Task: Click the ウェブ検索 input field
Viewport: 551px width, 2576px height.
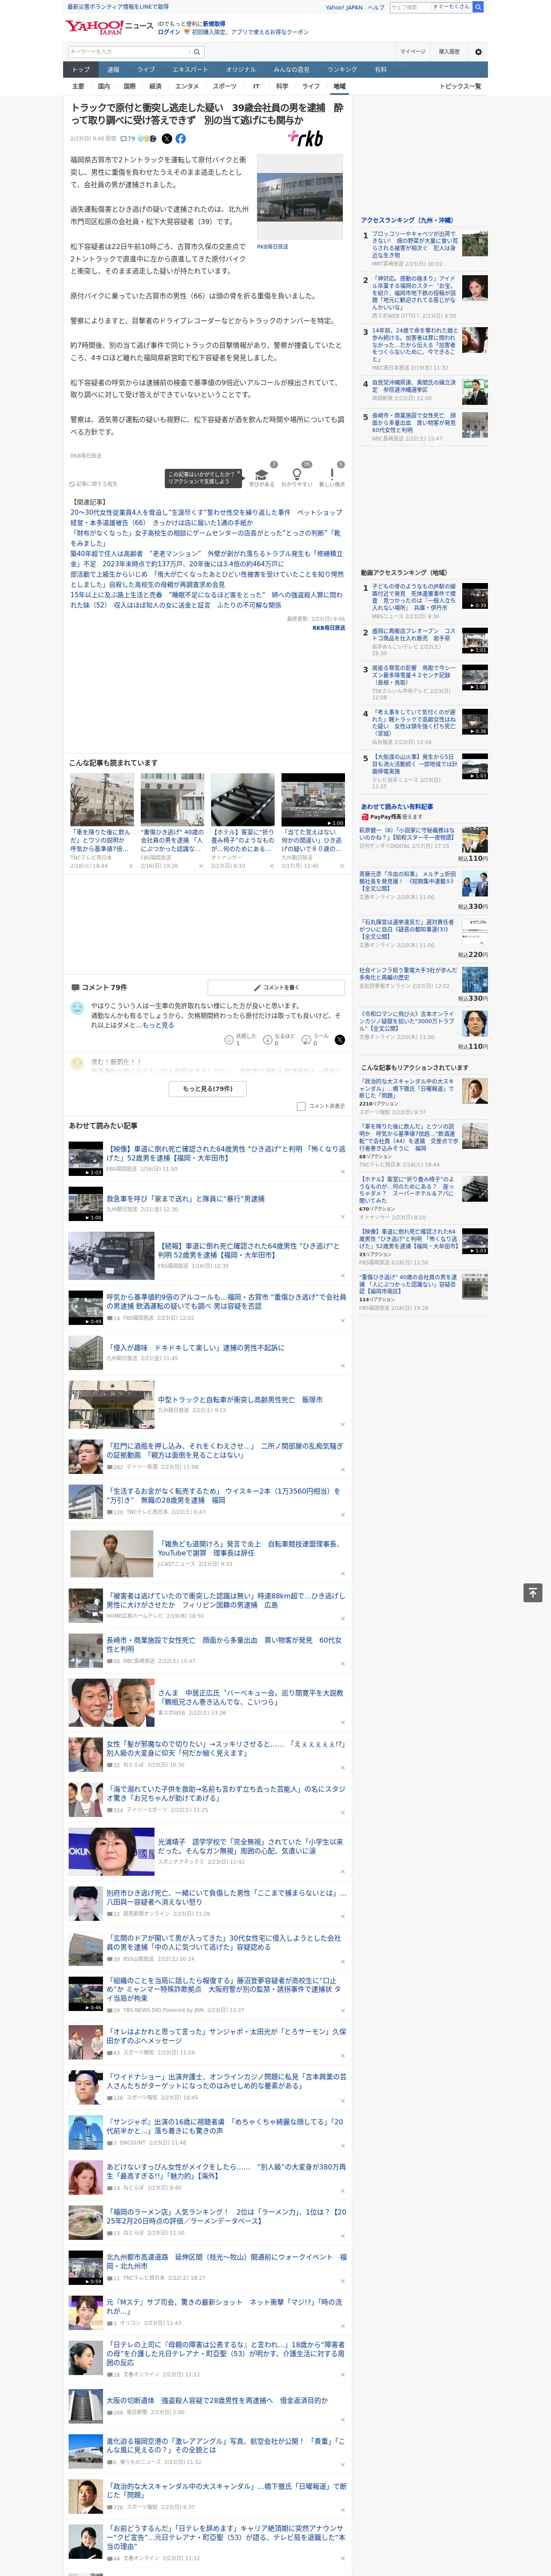Action: [411, 7]
